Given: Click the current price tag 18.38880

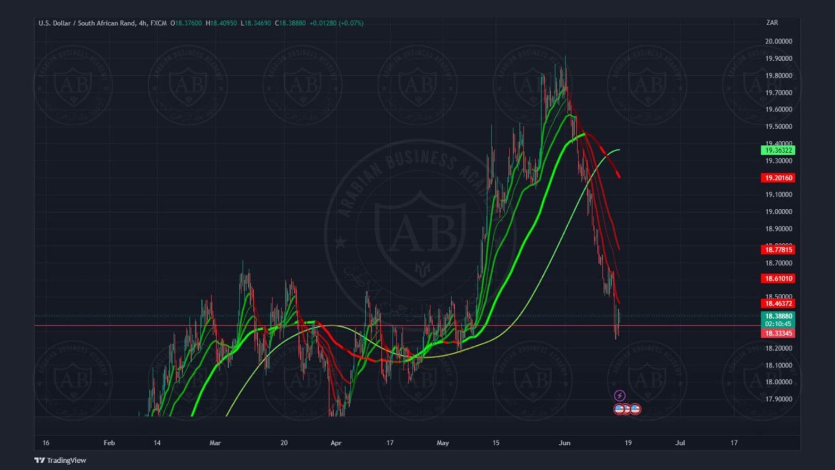Looking at the screenshot, I should pos(778,316).
